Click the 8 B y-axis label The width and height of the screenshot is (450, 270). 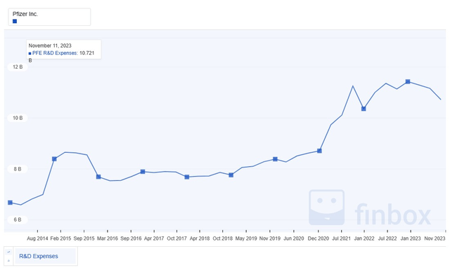point(18,169)
